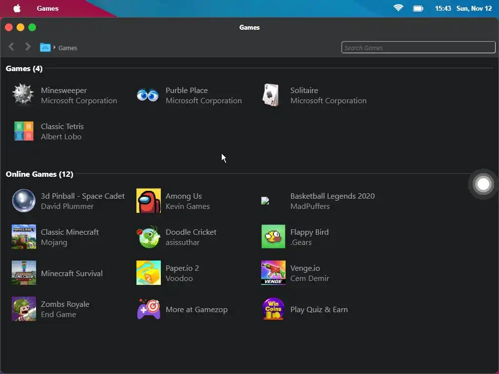Open the 3d Pinball silver ball icon

[x=24, y=201]
